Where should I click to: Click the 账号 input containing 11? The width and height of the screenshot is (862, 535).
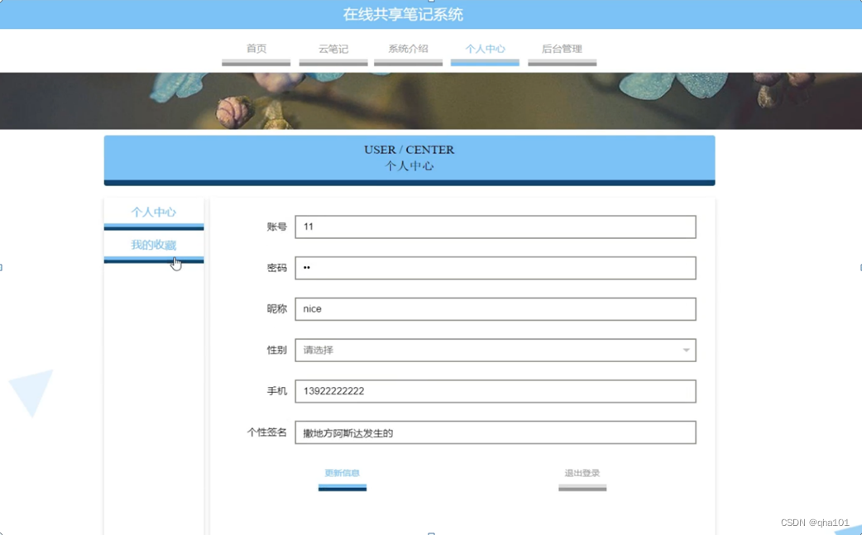pos(495,226)
